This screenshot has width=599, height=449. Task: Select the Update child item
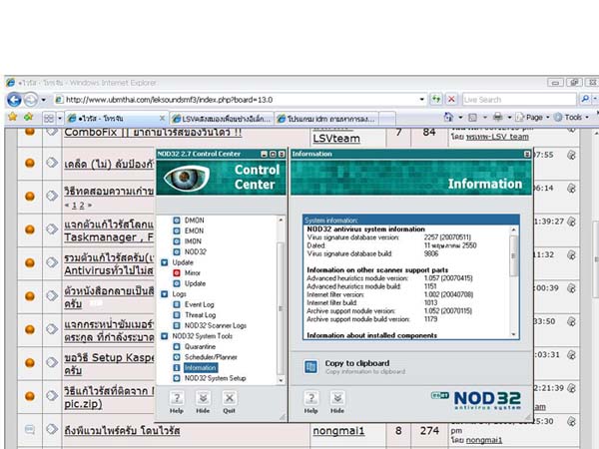(x=195, y=283)
